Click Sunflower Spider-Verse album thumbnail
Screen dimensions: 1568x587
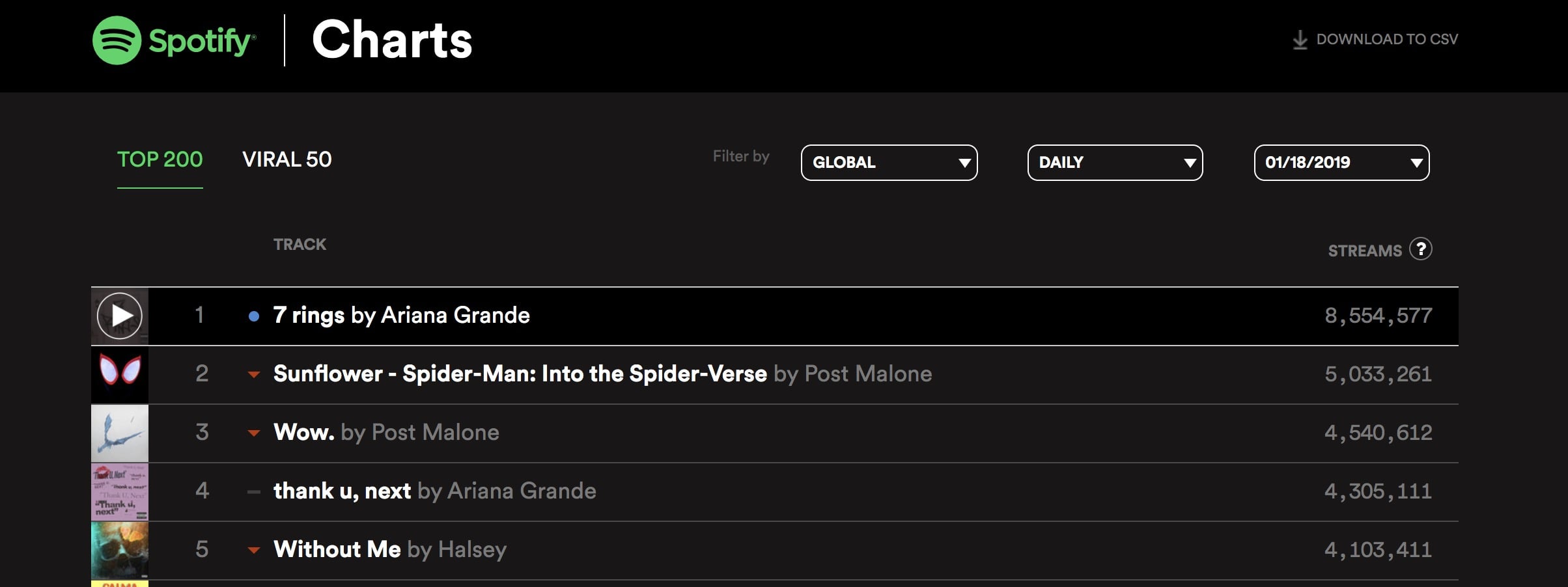[120, 374]
